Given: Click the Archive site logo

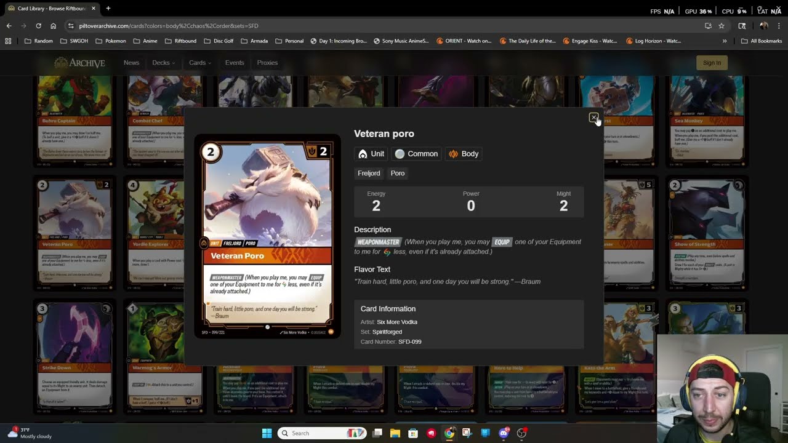Looking at the screenshot, I should coord(79,63).
